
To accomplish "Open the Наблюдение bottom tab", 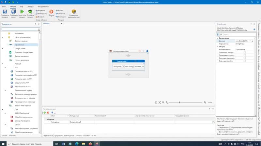I will [x=69, y=136].
